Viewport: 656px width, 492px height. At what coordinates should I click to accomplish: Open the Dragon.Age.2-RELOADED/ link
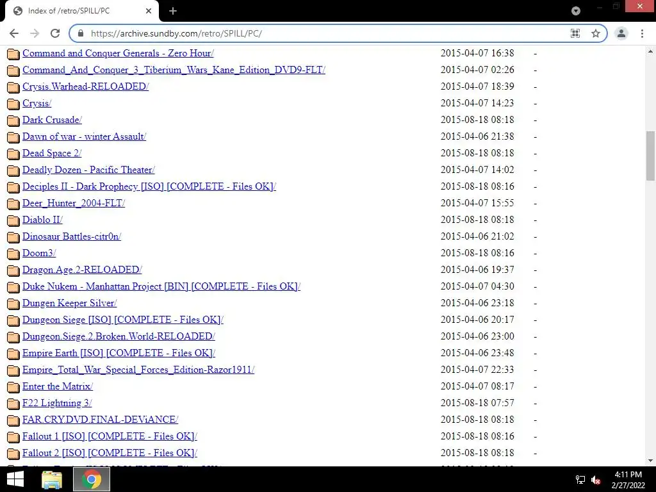(82, 270)
